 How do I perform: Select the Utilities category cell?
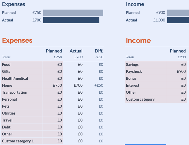[22, 113]
